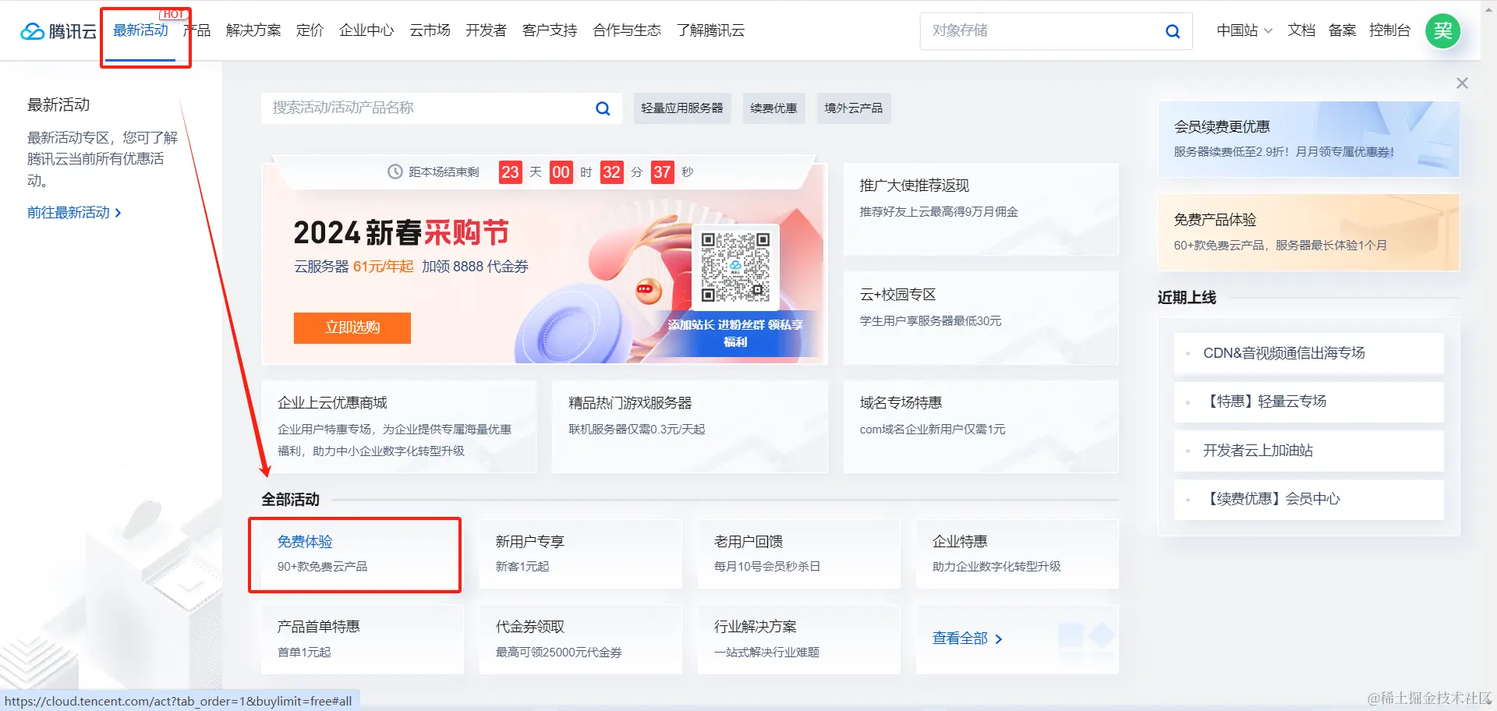
Task: Close the activities dropdown panel
Action: (x=1462, y=83)
